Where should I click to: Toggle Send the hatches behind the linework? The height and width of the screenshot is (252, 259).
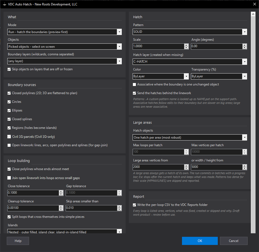click(x=135, y=93)
